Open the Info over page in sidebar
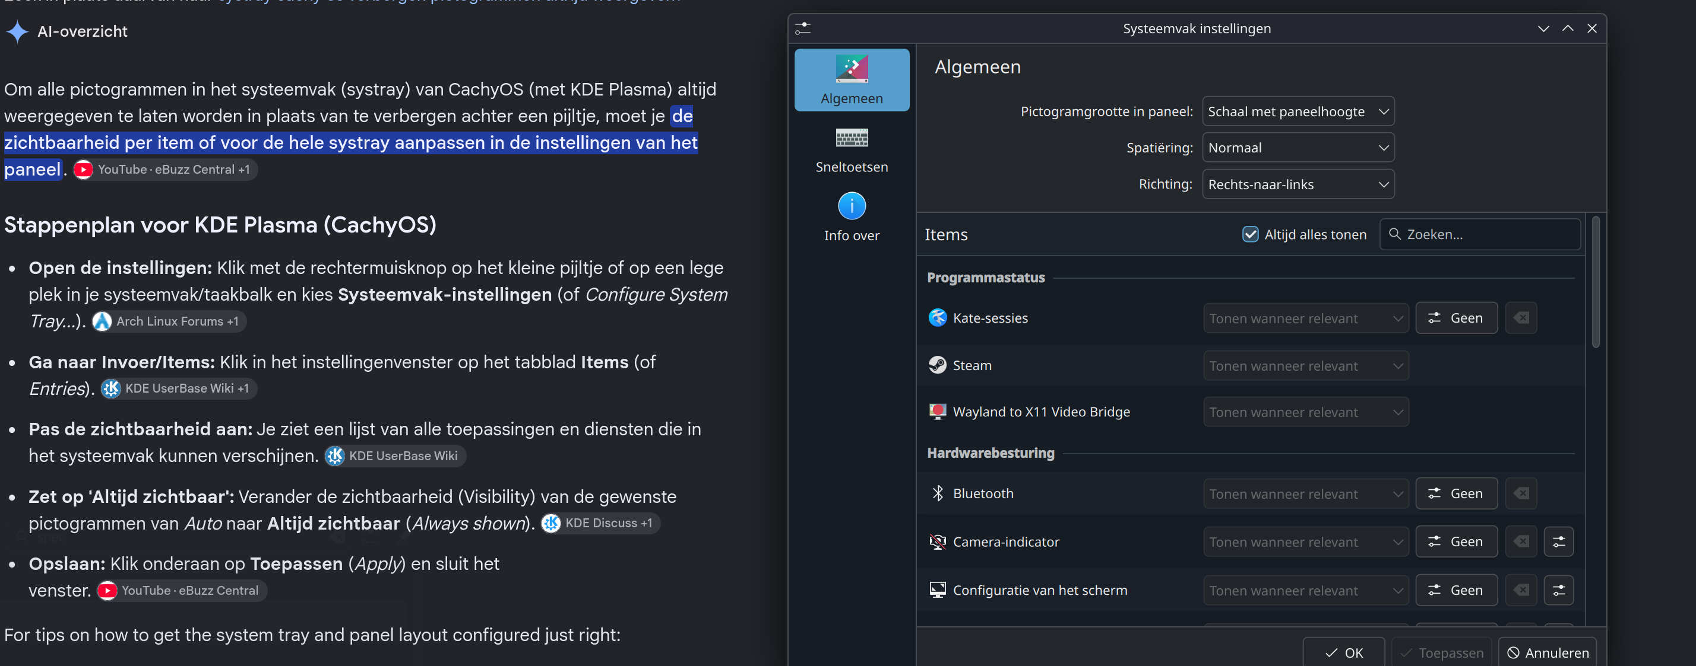The width and height of the screenshot is (1696, 666). 852,218
